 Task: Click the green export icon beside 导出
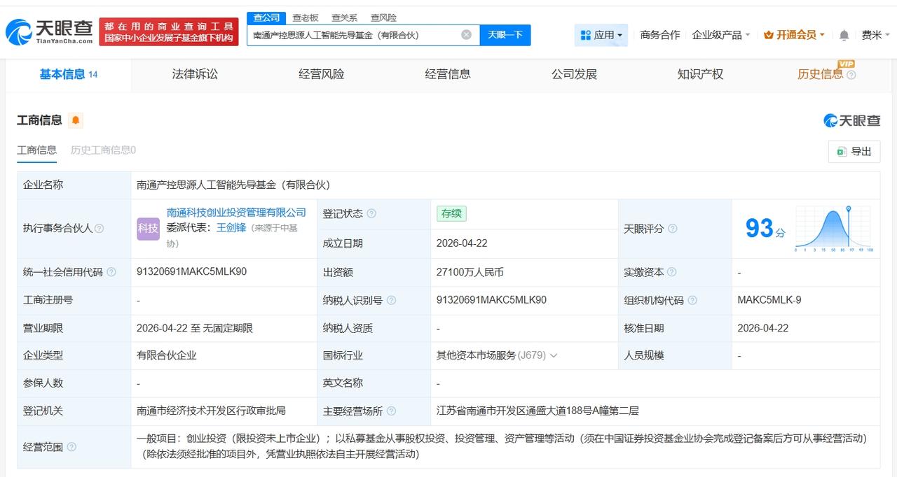coord(841,151)
